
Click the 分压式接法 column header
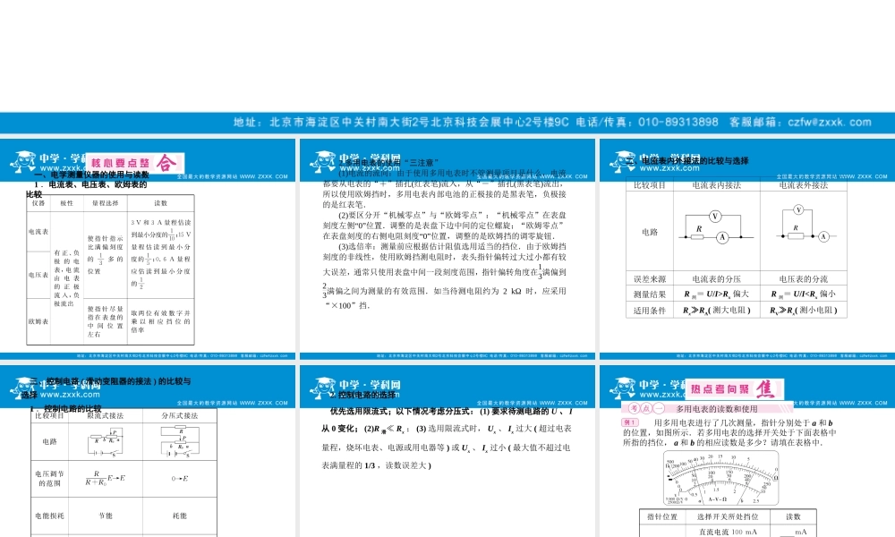point(180,416)
